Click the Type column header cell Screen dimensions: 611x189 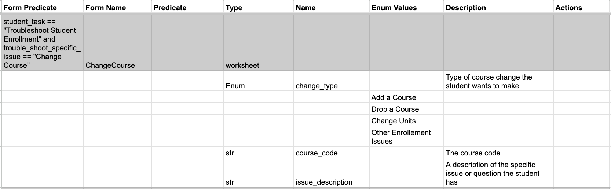[234, 8]
